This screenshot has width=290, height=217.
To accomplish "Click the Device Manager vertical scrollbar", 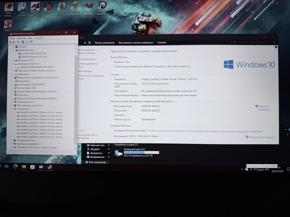I will (76, 100).
